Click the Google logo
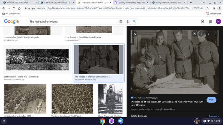The image size is (223, 125). coord(11,22)
